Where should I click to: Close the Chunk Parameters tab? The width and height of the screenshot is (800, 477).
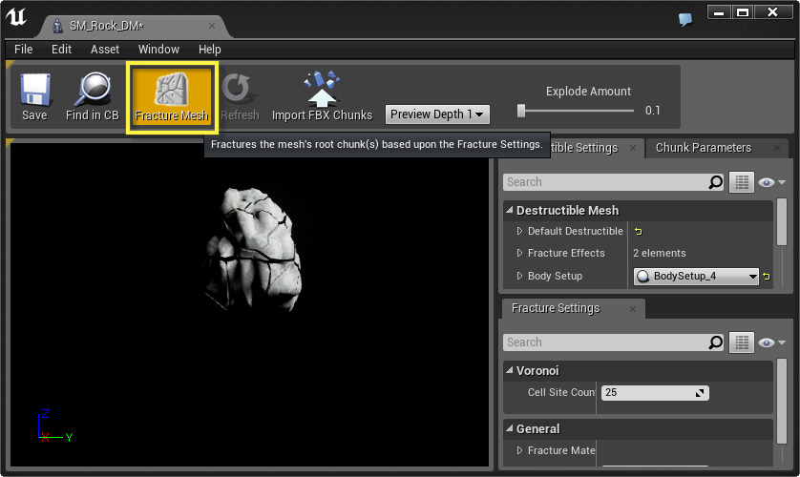pyautogui.click(x=776, y=148)
